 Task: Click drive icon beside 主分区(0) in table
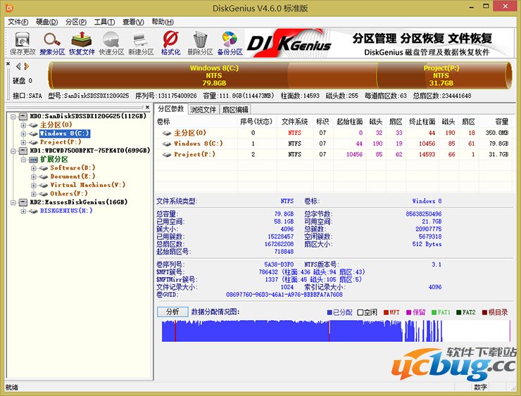pos(167,133)
